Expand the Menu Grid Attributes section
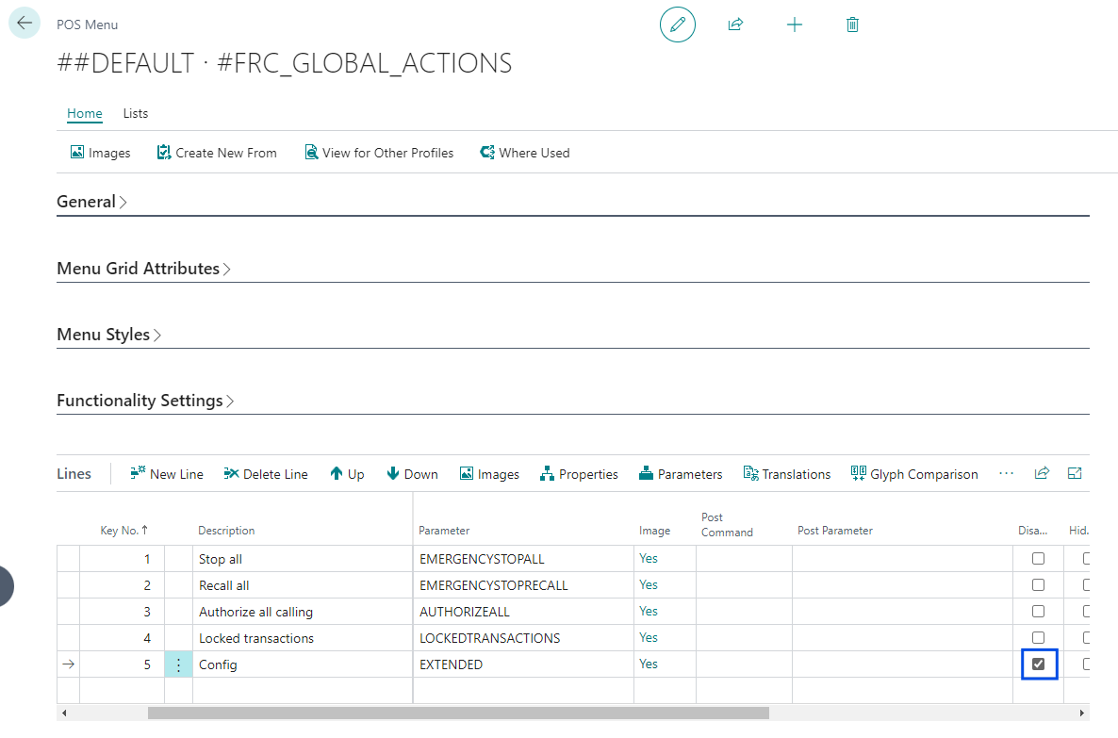 coord(143,269)
